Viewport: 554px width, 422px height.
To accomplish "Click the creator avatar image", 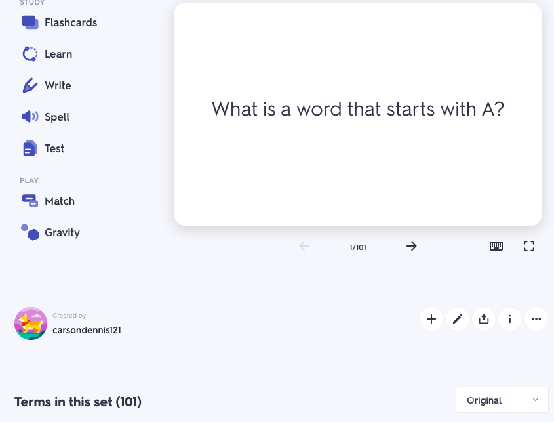I will (31, 324).
